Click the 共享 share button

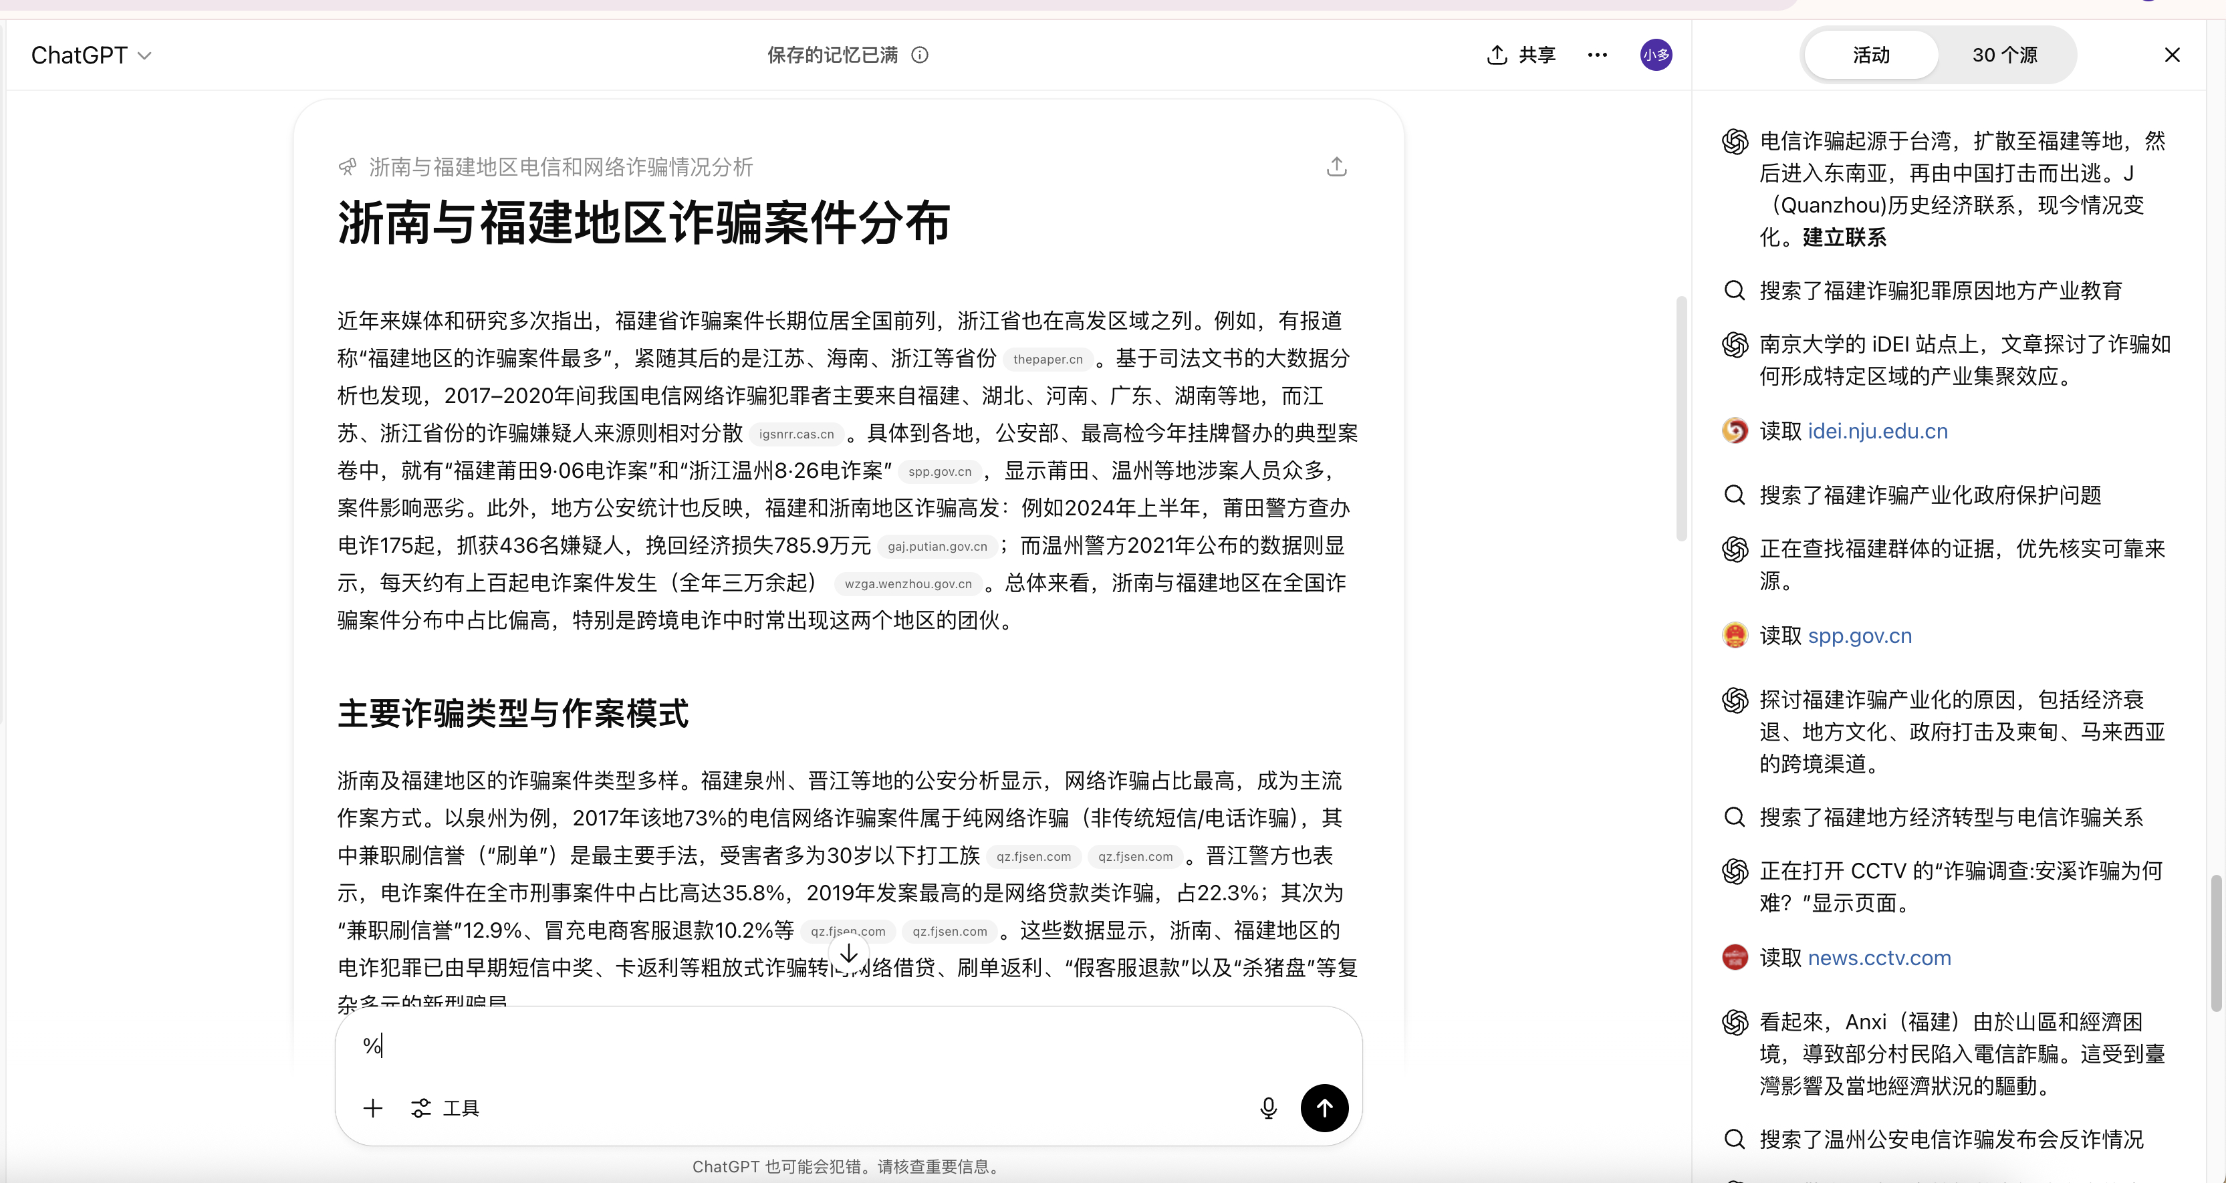(1521, 54)
